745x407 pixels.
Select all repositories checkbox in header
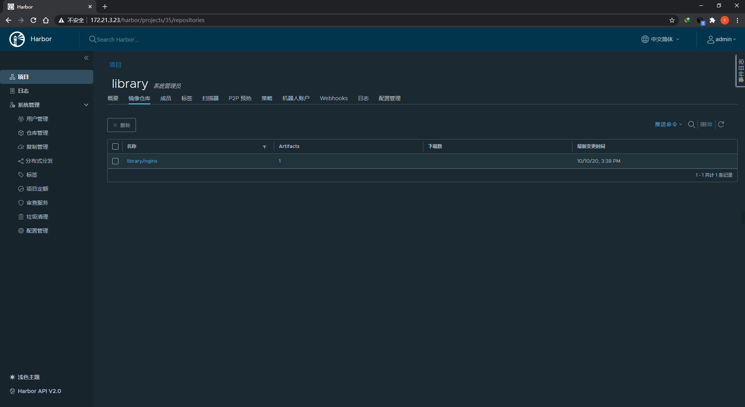click(x=115, y=146)
